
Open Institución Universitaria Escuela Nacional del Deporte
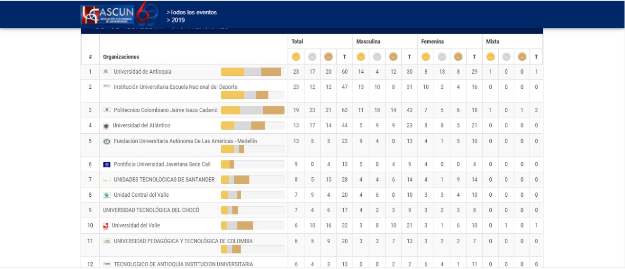click(x=175, y=87)
